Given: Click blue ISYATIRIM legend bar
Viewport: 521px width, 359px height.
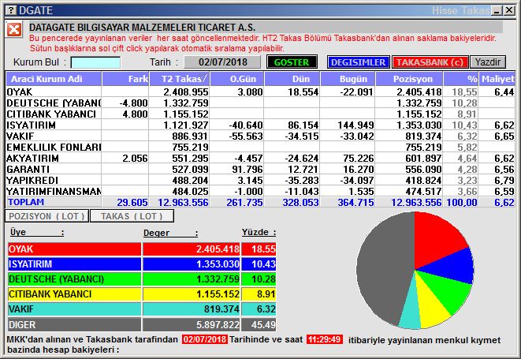Looking at the screenshot, I should [74, 264].
